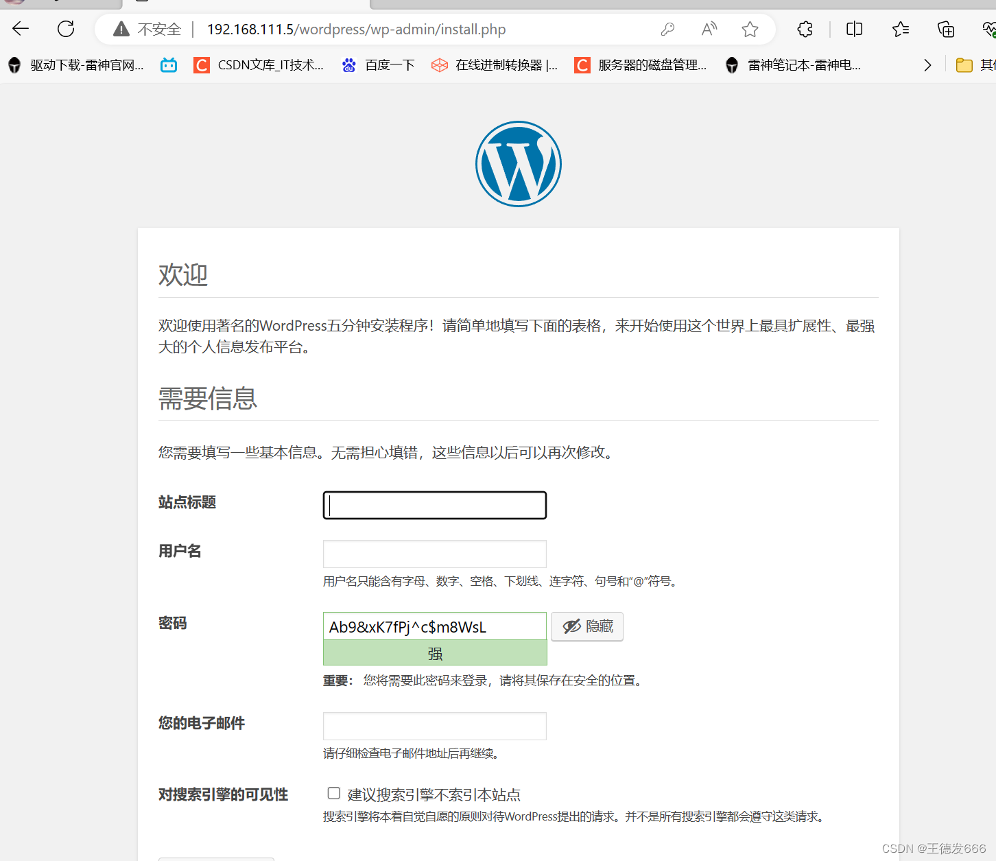Reload the page with refresh icon

click(66, 29)
